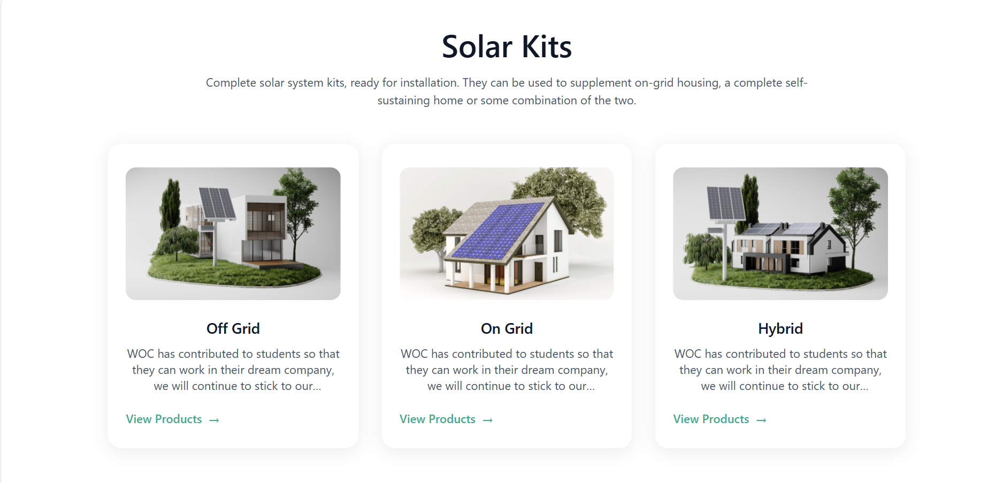The height and width of the screenshot is (483, 1003).
Task: Click the arrow icon beside Off Grid's View Products
Action: pos(213,419)
